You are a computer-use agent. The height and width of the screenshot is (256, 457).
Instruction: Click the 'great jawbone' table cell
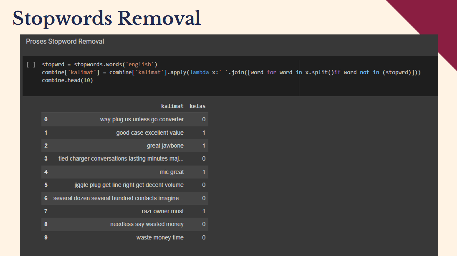165,146
